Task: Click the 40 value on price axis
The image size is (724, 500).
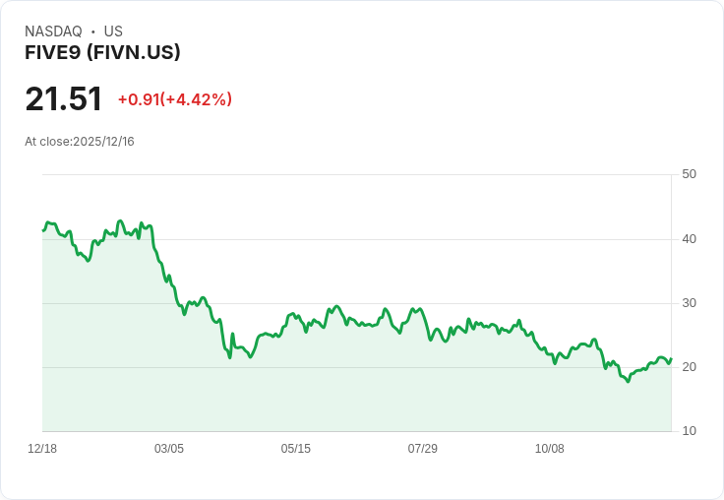Action: (x=689, y=238)
